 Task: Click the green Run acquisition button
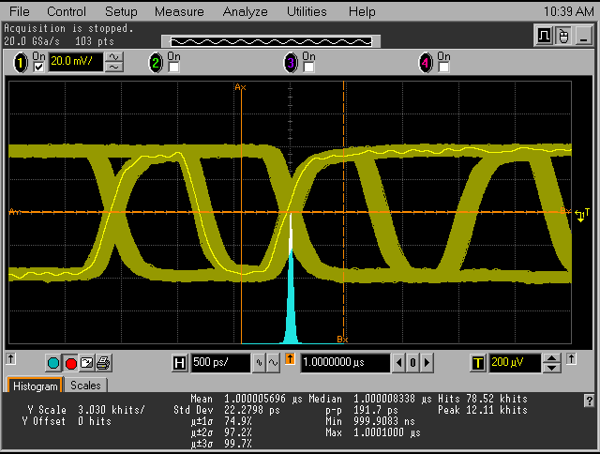(53, 363)
